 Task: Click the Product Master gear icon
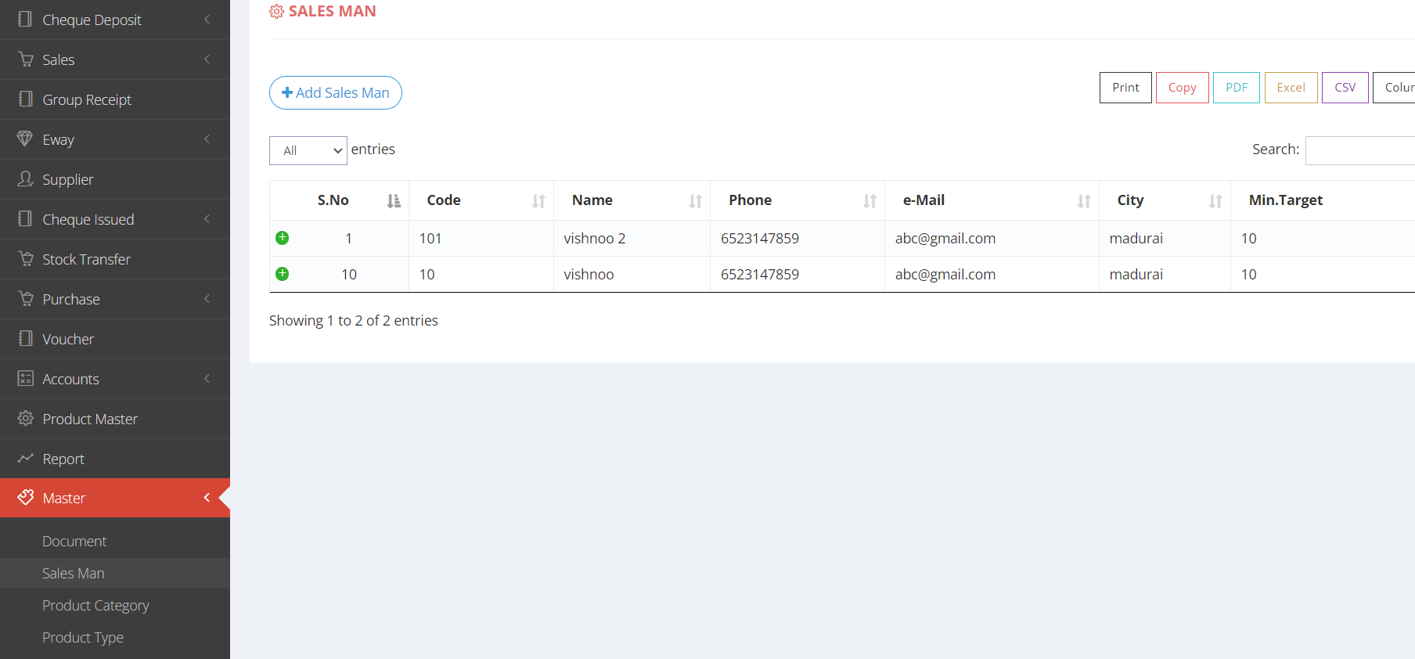pos(25,419)
